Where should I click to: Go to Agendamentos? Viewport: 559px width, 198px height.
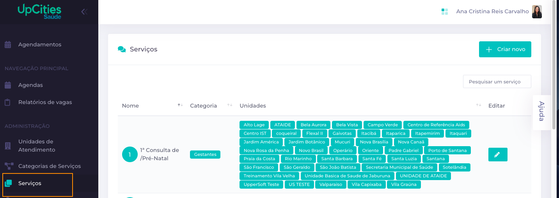pyautogui.click(x=39, y=44)
